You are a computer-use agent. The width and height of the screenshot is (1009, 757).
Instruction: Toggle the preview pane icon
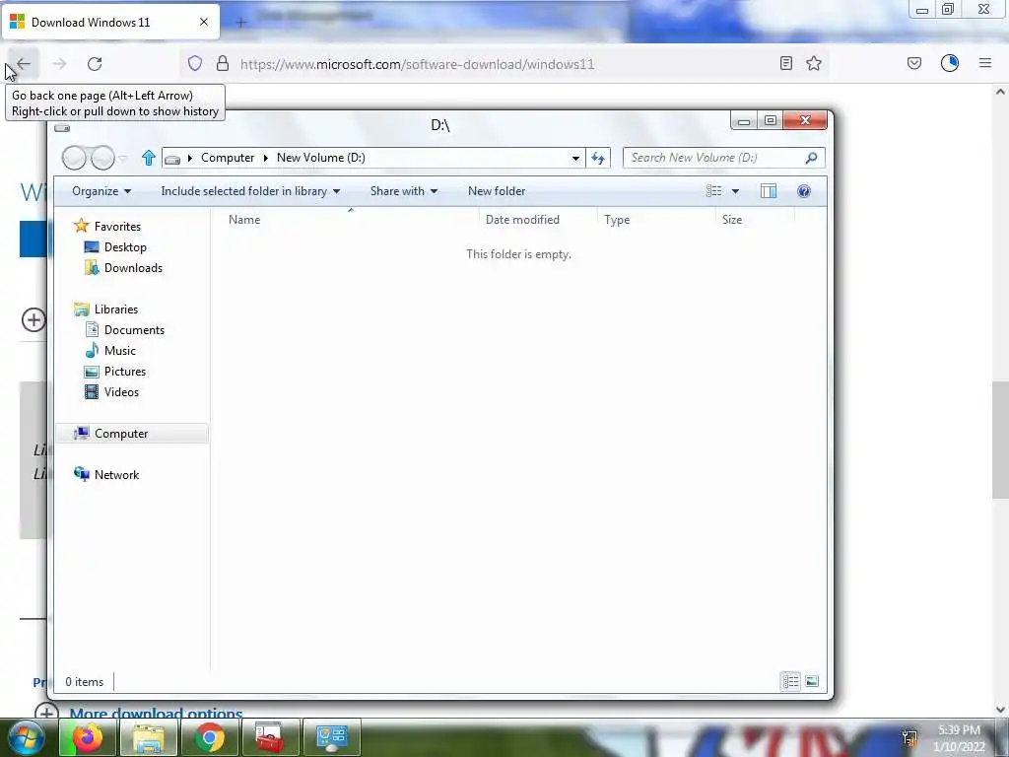(769, 191)
